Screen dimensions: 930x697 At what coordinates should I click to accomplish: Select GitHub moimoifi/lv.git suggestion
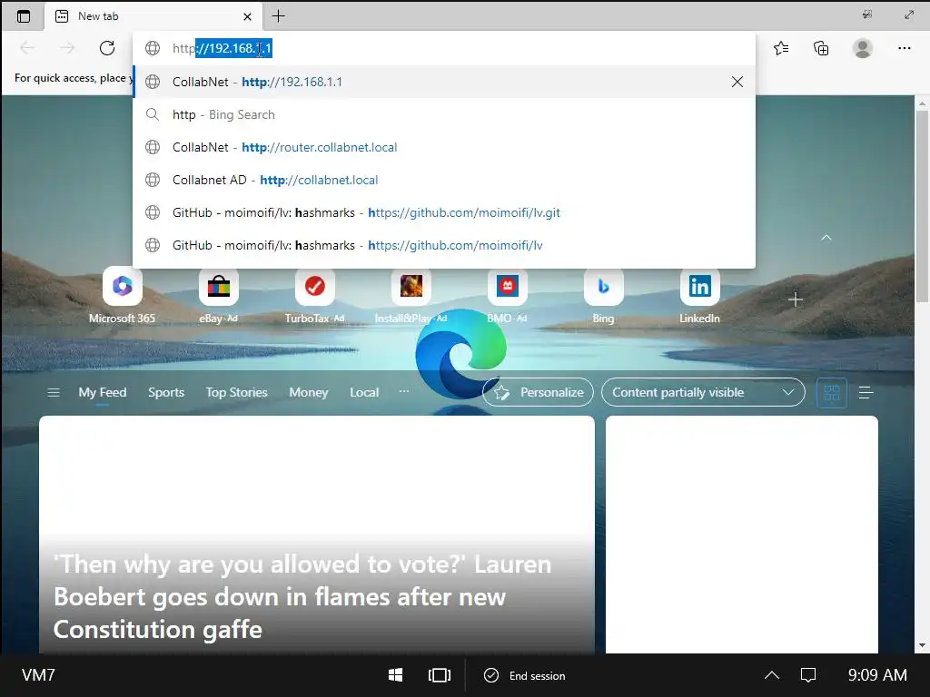point(444,212)
